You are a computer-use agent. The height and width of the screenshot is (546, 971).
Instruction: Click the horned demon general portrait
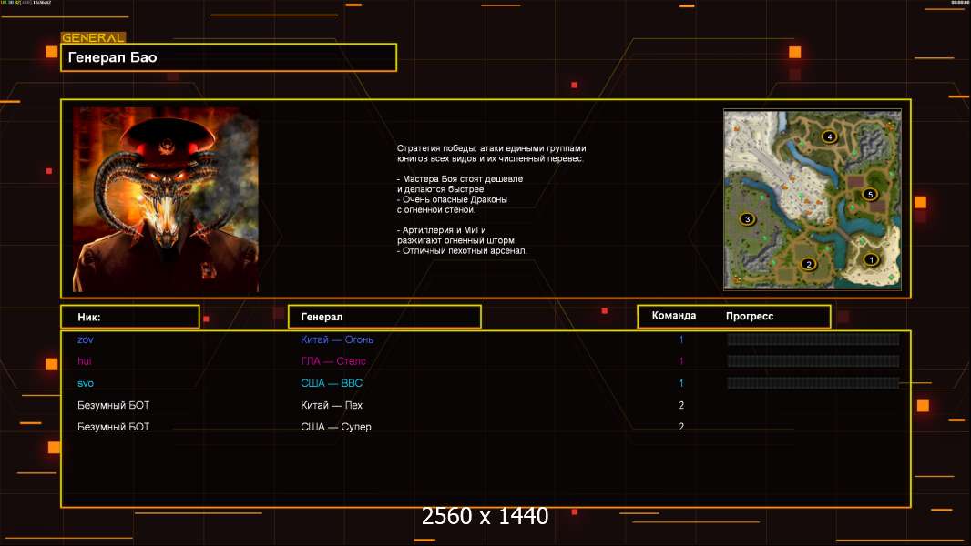[x=166, y=199]
